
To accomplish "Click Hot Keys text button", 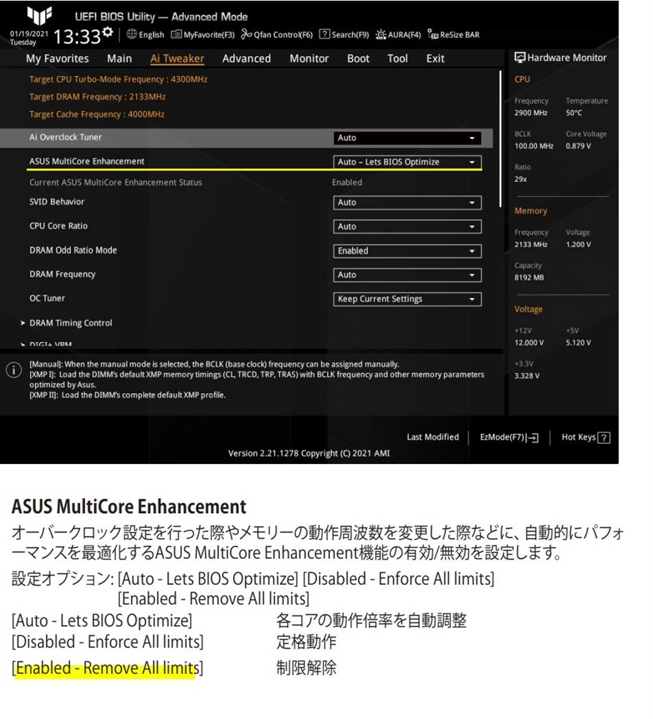I will point(579,437).
